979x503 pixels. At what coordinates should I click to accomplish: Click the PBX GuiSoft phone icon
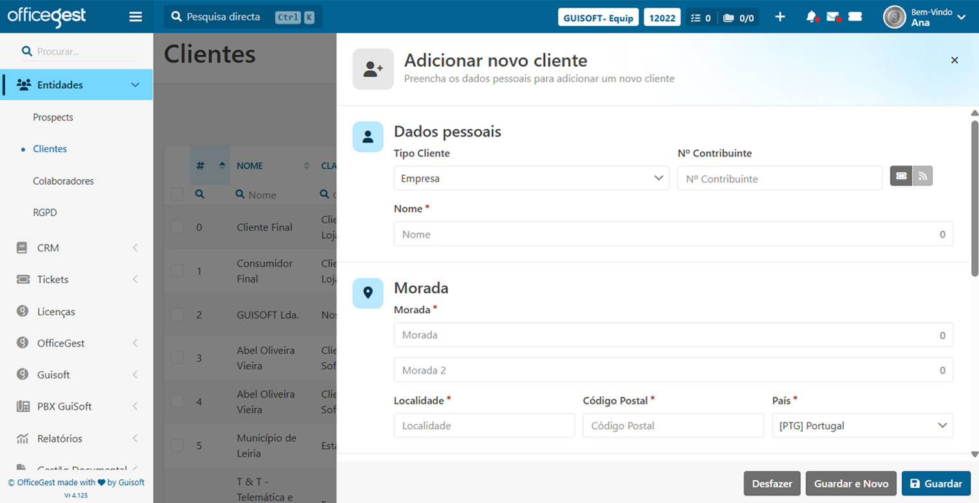(x=23, y=407)
